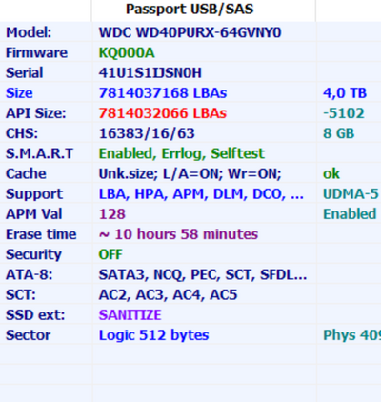The image size is (381, 402).
Task: Click the Firmware label
Action: point(36,52)
